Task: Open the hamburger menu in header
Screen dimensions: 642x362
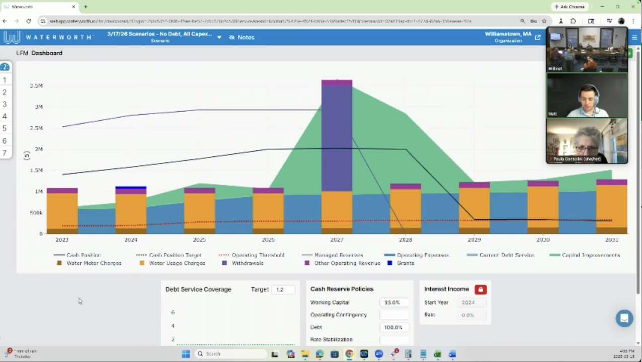Action: point(634,38)
